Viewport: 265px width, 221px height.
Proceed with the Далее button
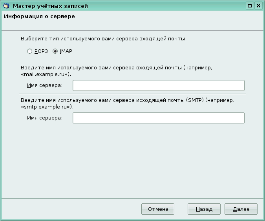(241, 209)
